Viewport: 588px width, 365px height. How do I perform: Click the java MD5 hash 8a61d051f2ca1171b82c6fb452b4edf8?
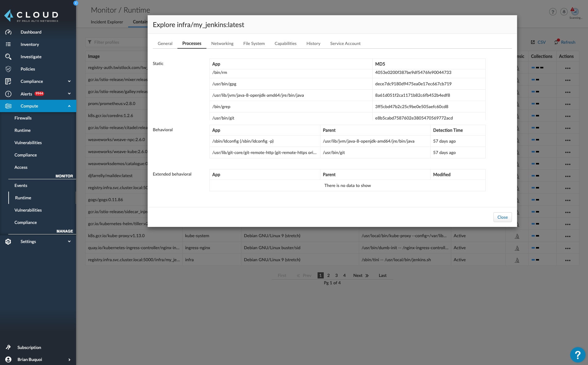pyautogui.click(x=412, y=95)
